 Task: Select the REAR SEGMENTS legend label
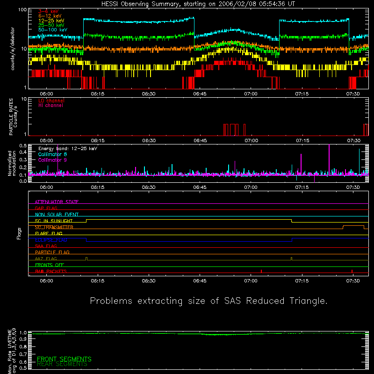(62, 364)
